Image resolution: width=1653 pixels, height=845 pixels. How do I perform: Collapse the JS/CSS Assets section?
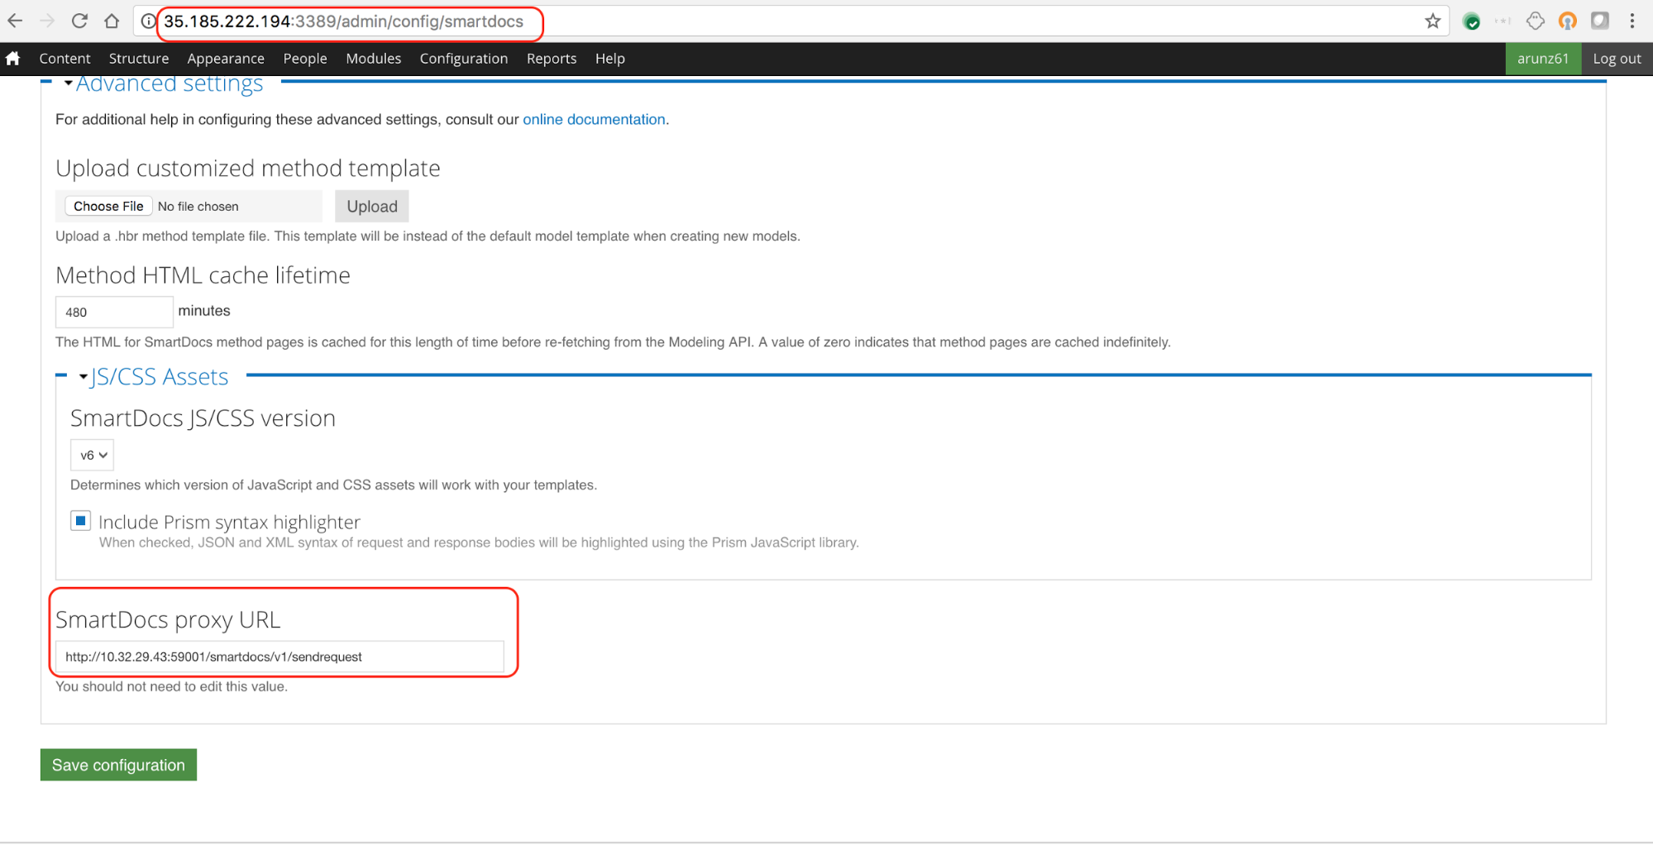159,377
